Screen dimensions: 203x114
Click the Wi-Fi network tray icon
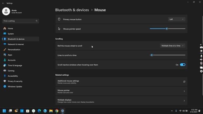pos(180,111)
